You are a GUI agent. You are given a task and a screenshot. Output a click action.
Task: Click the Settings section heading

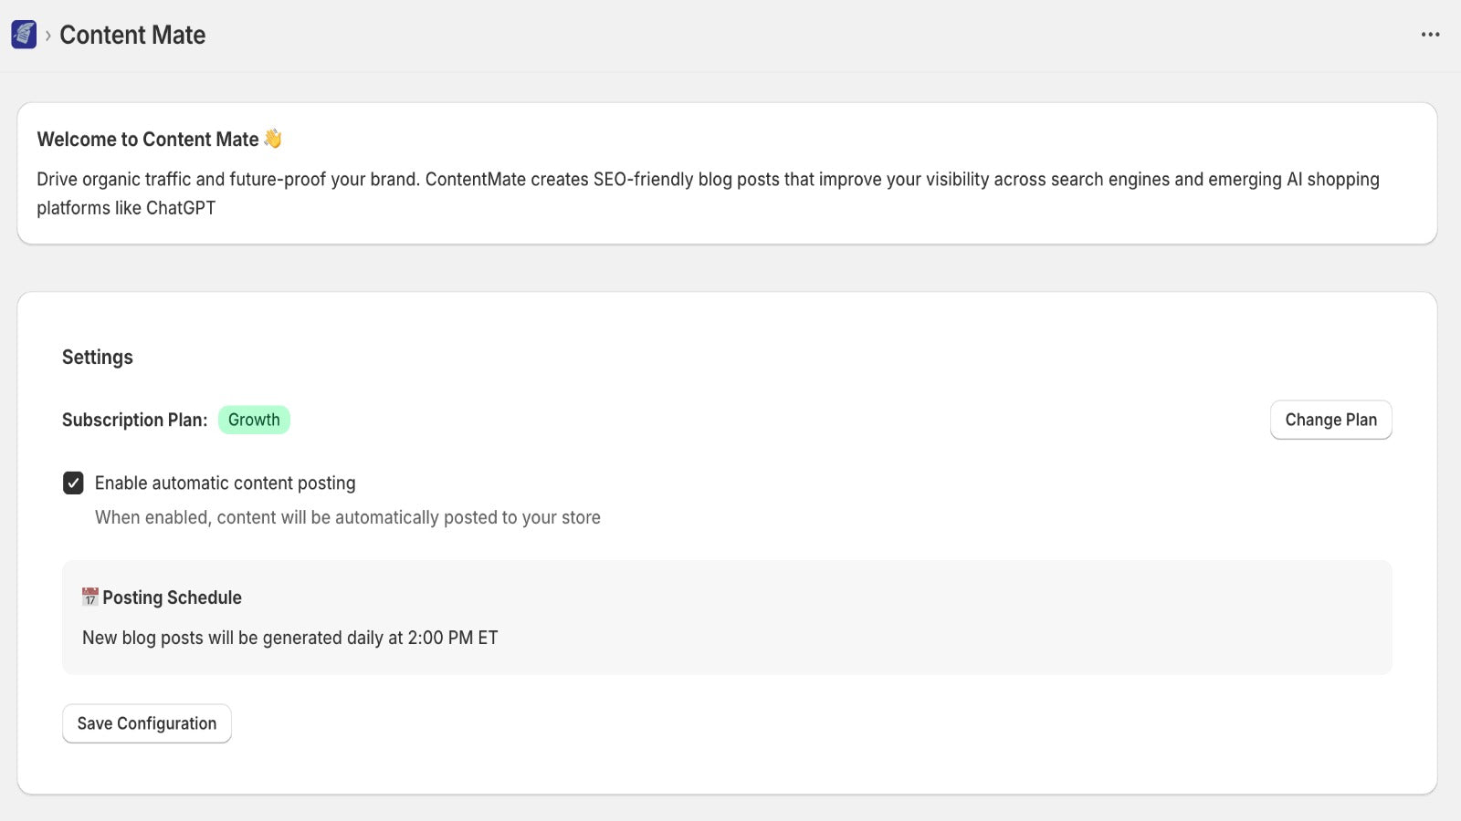tap(98, 357)
